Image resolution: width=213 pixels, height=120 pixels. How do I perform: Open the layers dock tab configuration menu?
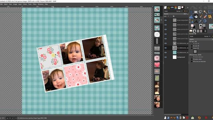(188, 7)
